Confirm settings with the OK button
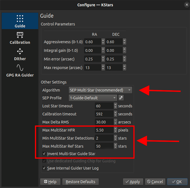 click(x=177, y=182)
